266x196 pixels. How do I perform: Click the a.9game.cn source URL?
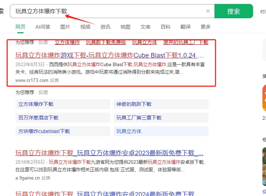(28, 178)
